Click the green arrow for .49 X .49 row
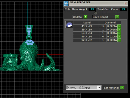130x98 pixels. 119,26
